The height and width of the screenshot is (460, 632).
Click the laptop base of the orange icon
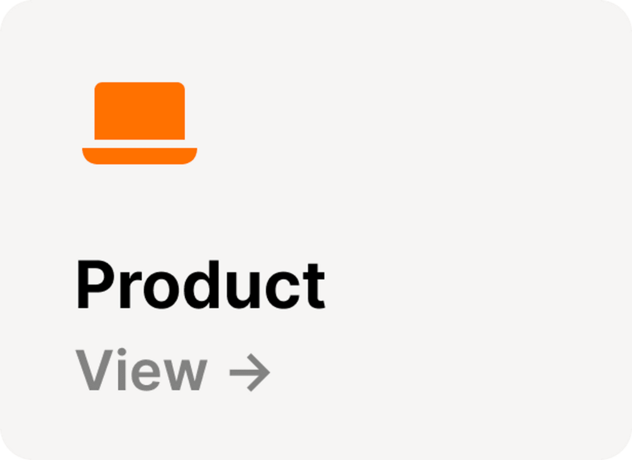coord(140,156)
